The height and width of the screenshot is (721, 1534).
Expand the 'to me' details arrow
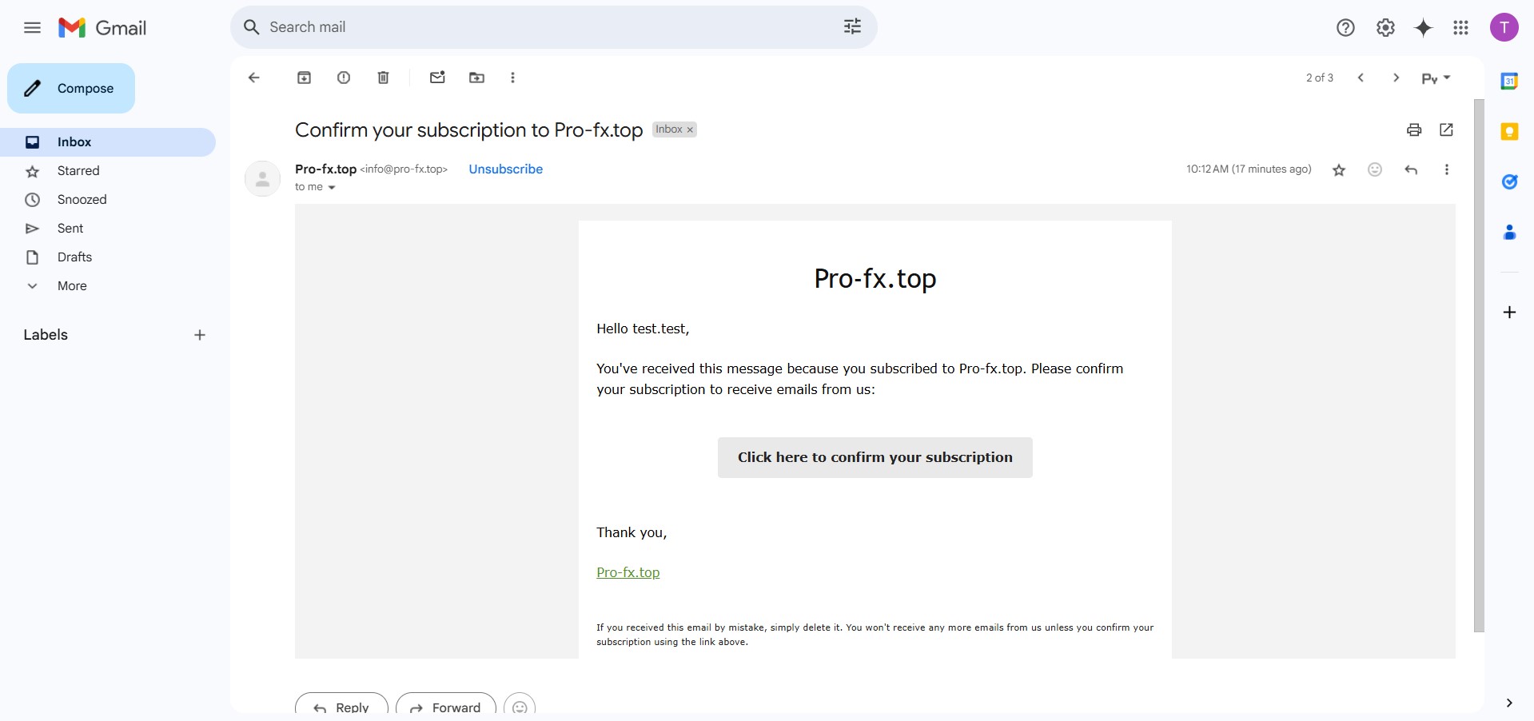click(332, 187)
